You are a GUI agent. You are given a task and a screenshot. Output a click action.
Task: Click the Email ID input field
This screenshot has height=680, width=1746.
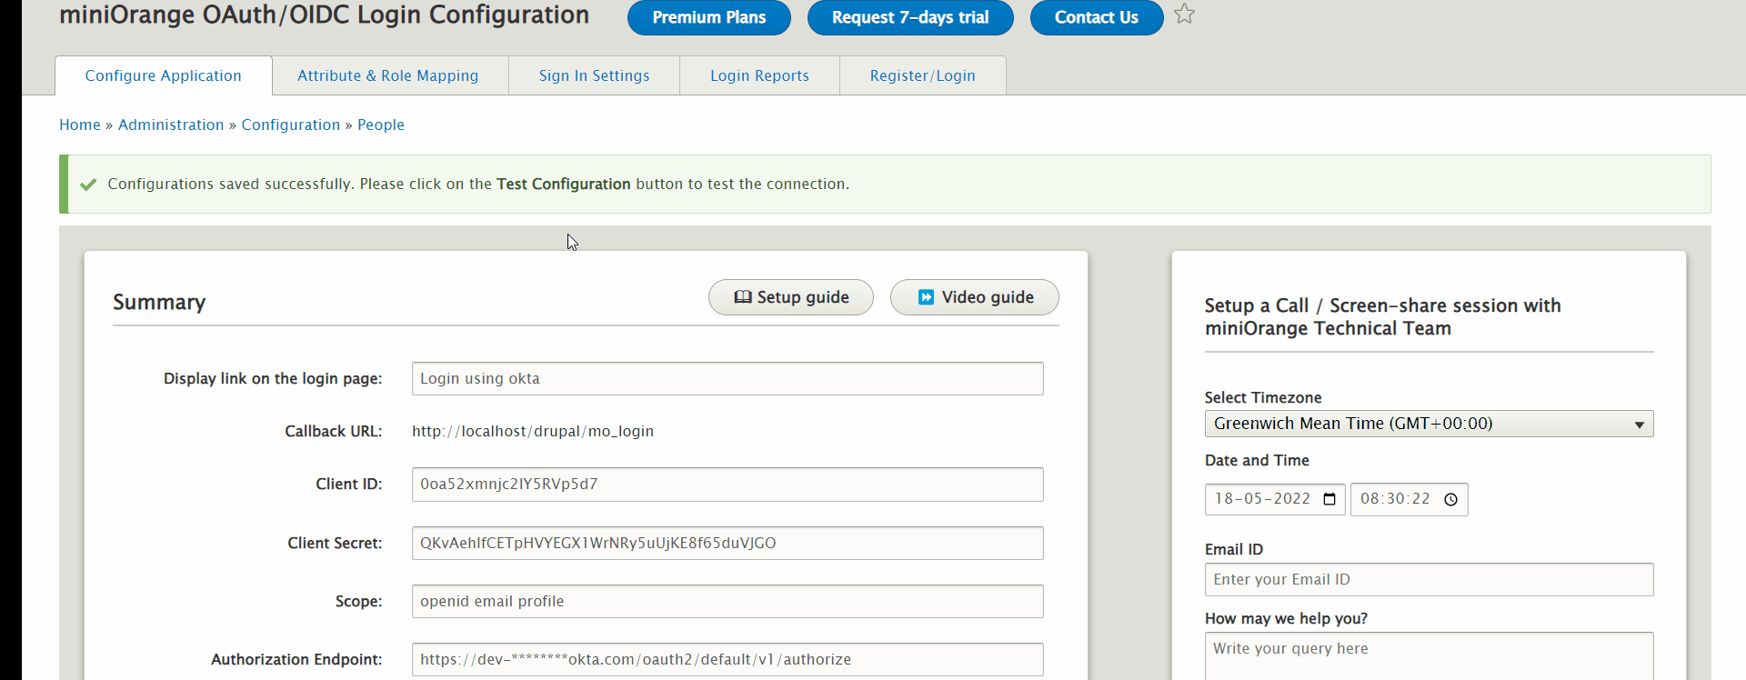pyautogui.click(x=1428, y=580)
